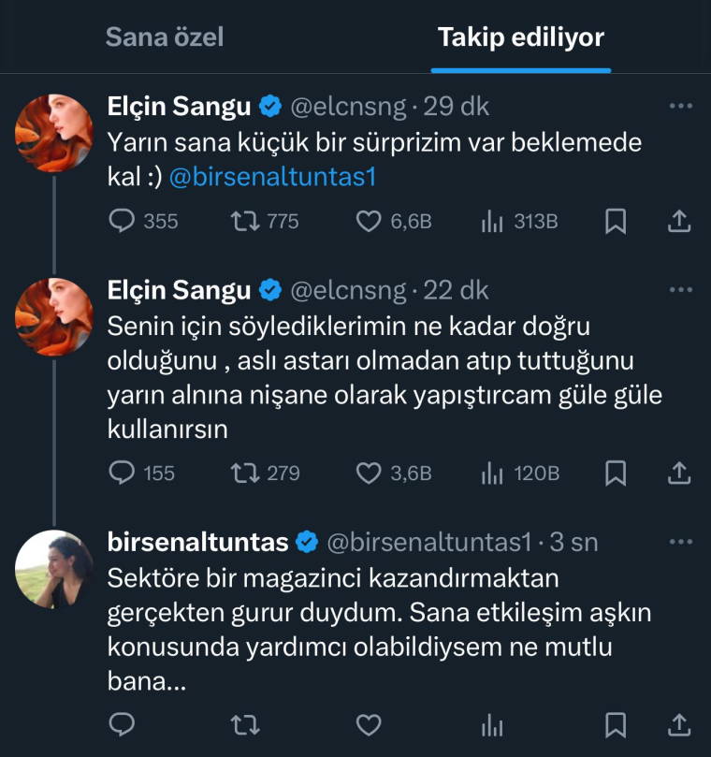Screen dimensions: 711x757
Task: Like the tweet with 6,6B likes
Action: pos(370,222)
